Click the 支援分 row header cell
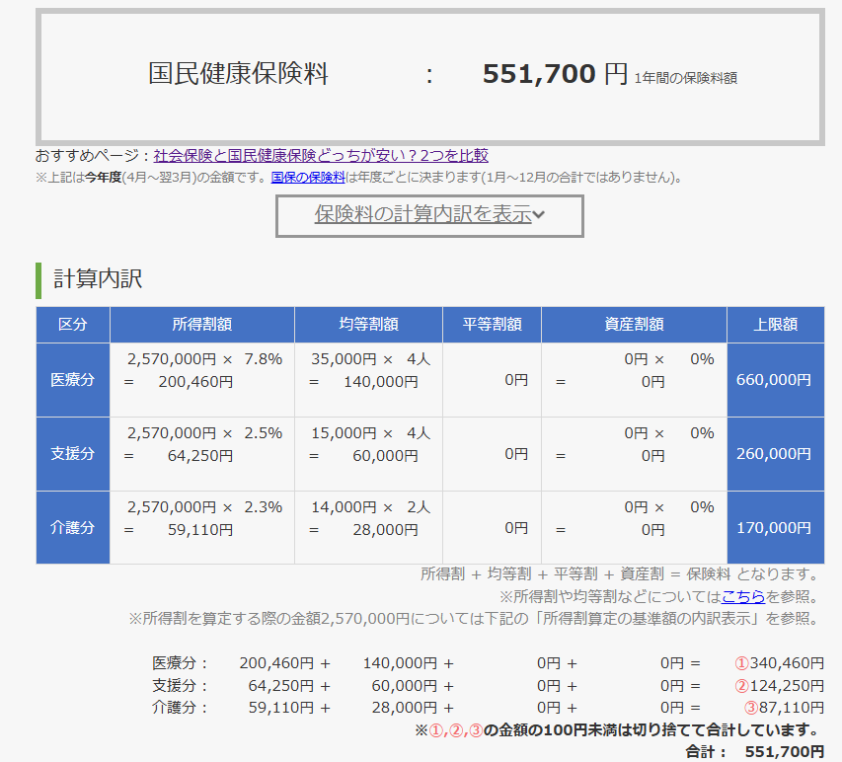Image resolution: width=842 pixels, height=762 pixels. click(x=72, y=454)
